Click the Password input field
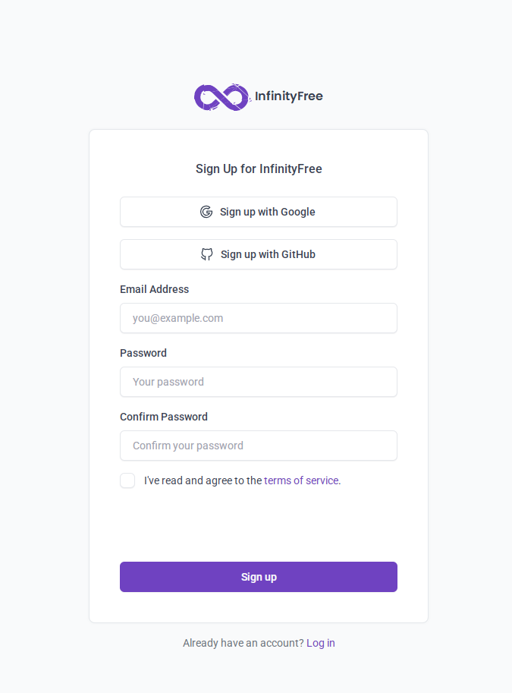Viewport: 512px width, 693px height. click(258, 382)
